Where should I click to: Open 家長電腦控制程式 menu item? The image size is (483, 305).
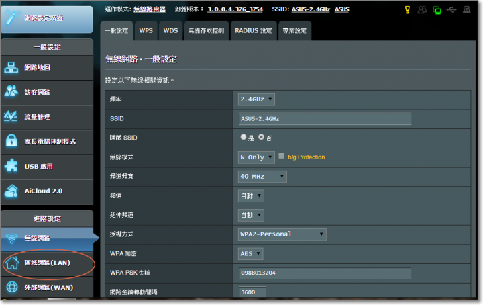pyautogui.click(x=47, y=142)
